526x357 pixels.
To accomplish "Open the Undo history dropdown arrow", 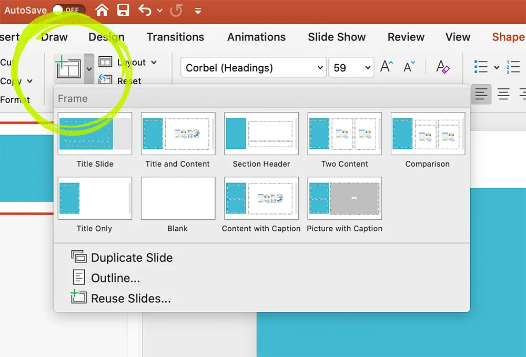I will point(160,11).
